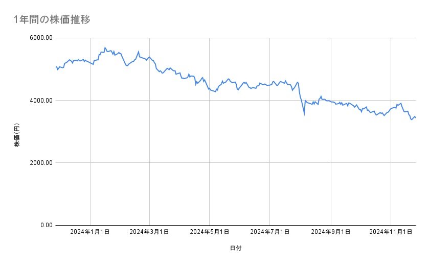
Task: Select the 2024年7月1日 x-axis label
Action: tap(269, 232)
